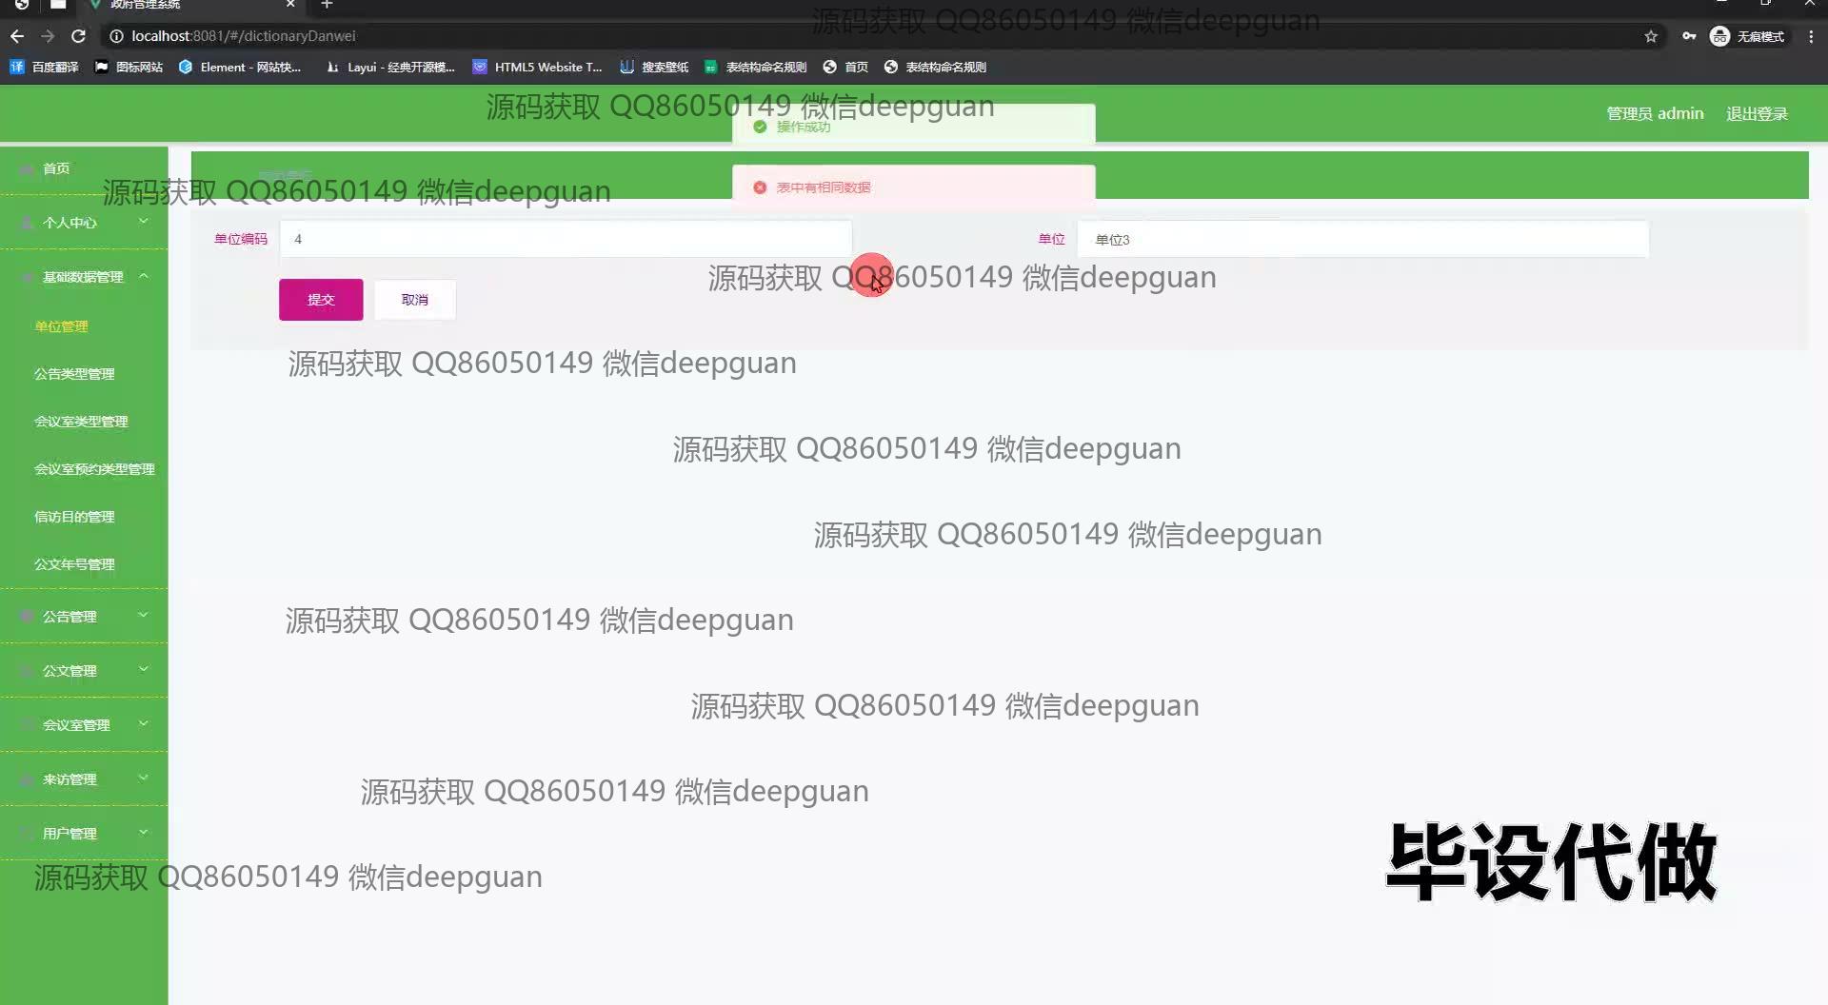Viewport: 1828px width, 1005px height.
Task: Focus the browser address bar
Action: tap(876, 36)
